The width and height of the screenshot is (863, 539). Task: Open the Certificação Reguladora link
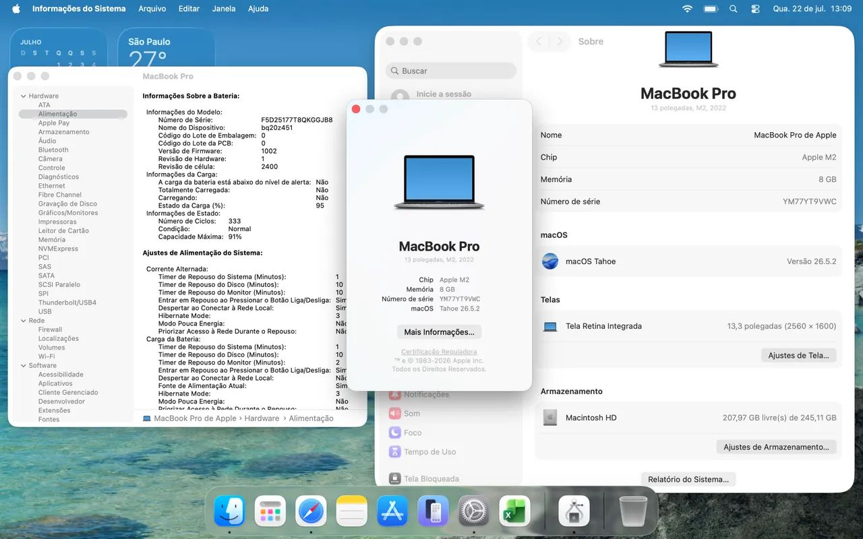(x=439, y=352)
